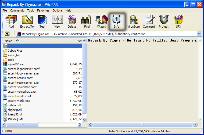Open the Options menu
The width and height of the screenshot is (204, 135).
[58, 10]
